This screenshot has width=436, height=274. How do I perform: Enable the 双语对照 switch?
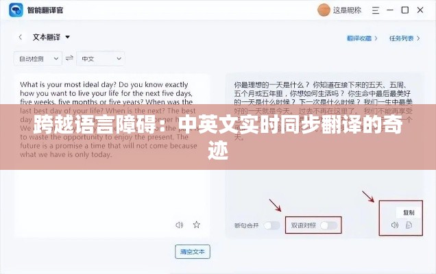[x=328, y=225]
